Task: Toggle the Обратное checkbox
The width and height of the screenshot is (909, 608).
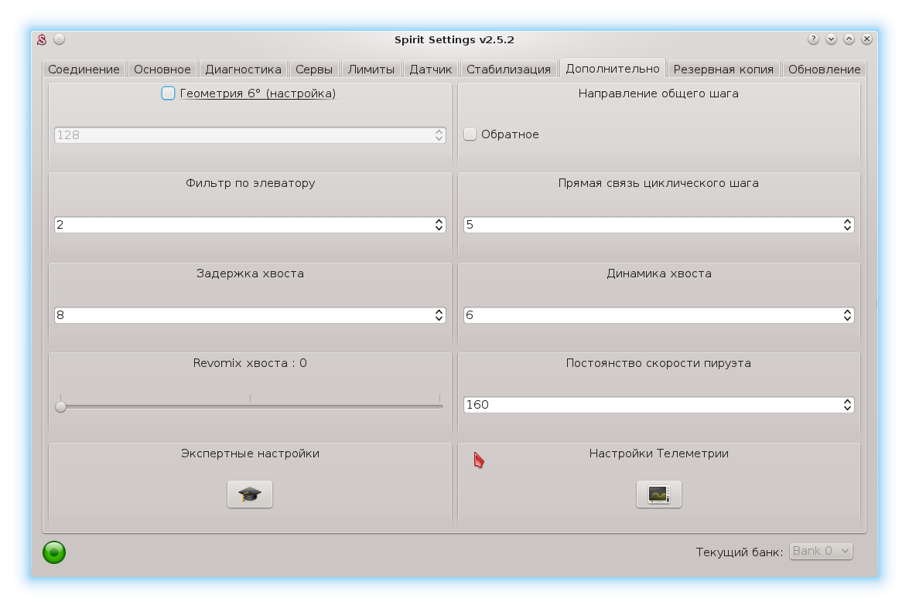Action: point(470,134)
